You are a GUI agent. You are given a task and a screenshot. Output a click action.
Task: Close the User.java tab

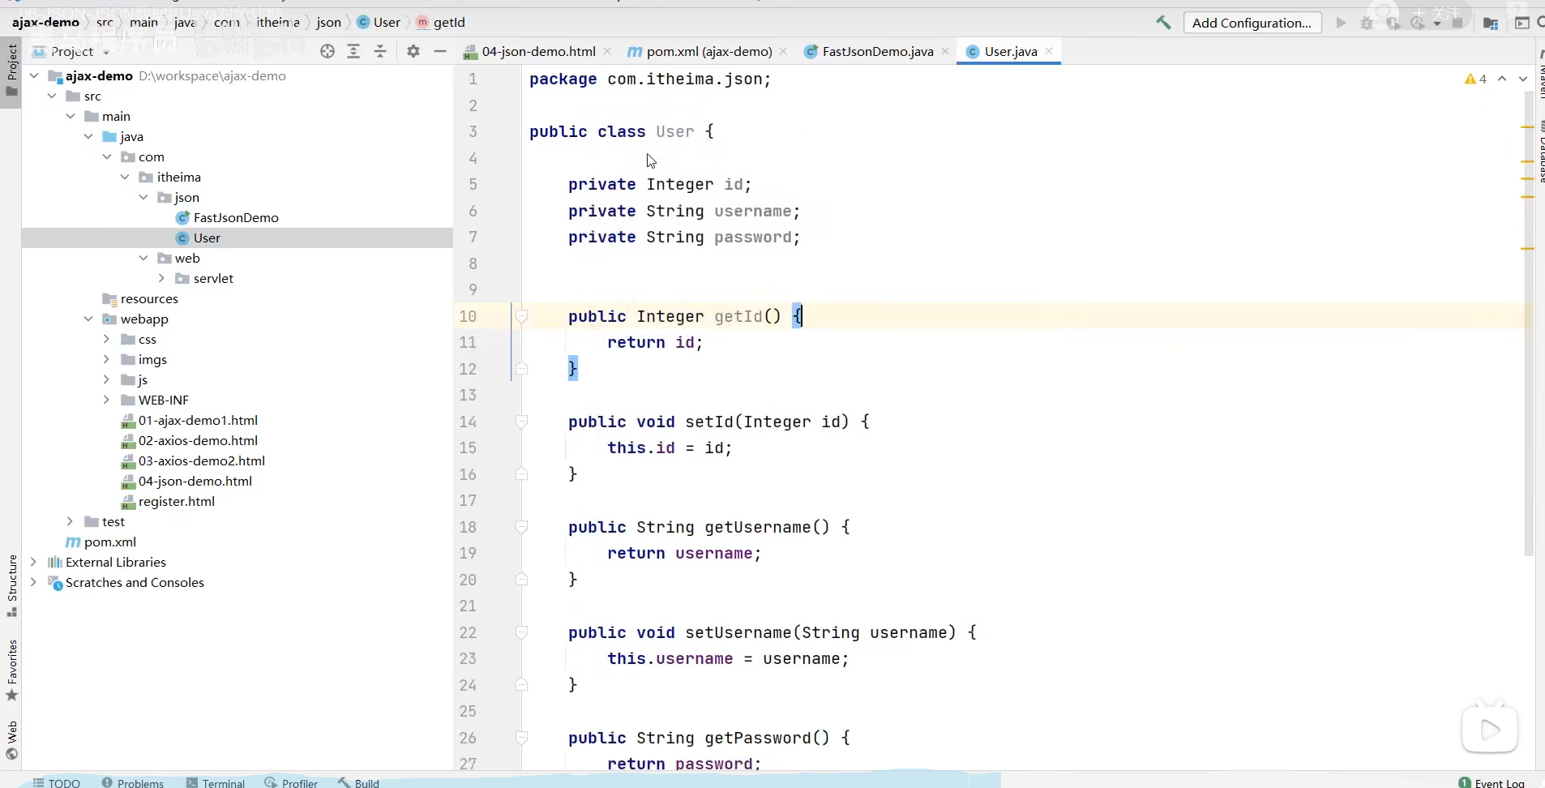(x=1049, y=51)
